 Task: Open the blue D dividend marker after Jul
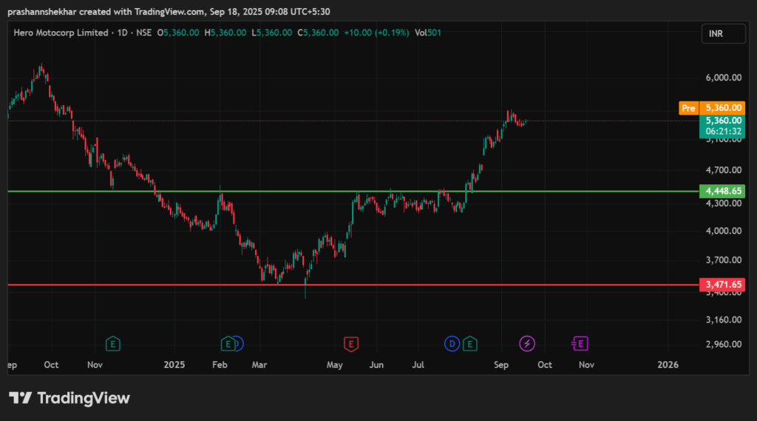point(452,343)
